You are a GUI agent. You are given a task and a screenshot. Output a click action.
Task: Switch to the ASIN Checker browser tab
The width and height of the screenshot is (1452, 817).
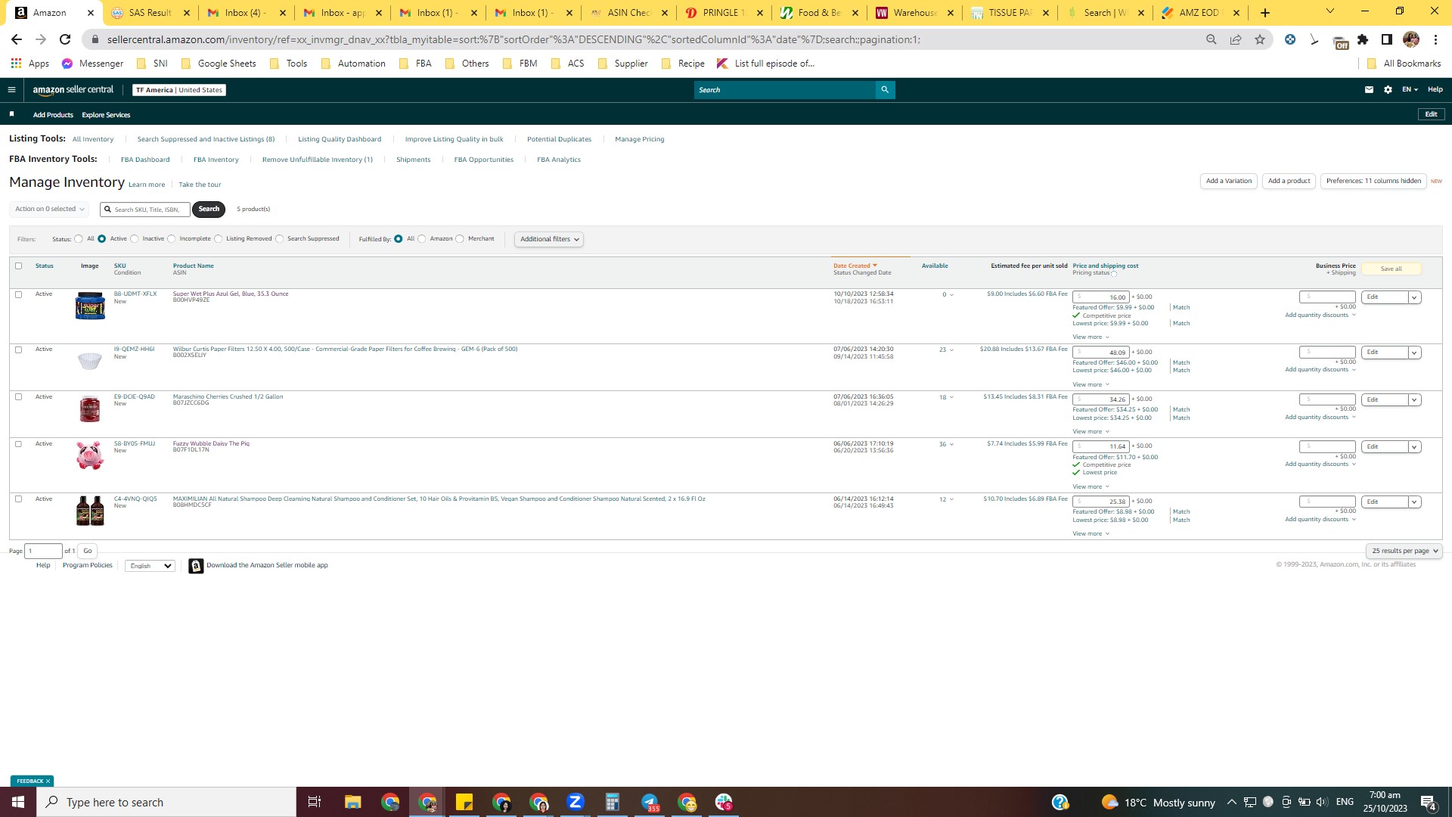(x=628, y=13)
